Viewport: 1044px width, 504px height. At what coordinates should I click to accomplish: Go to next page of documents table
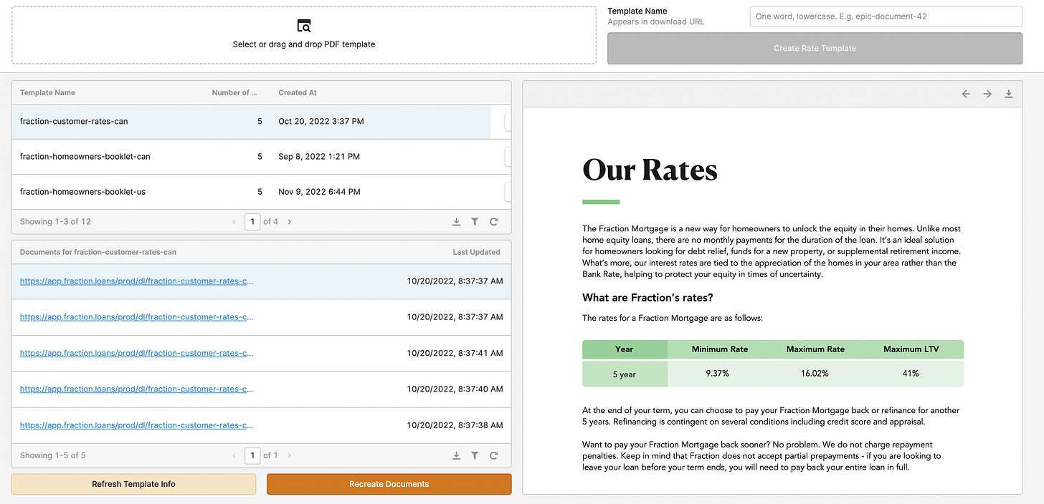coord(290,455)
